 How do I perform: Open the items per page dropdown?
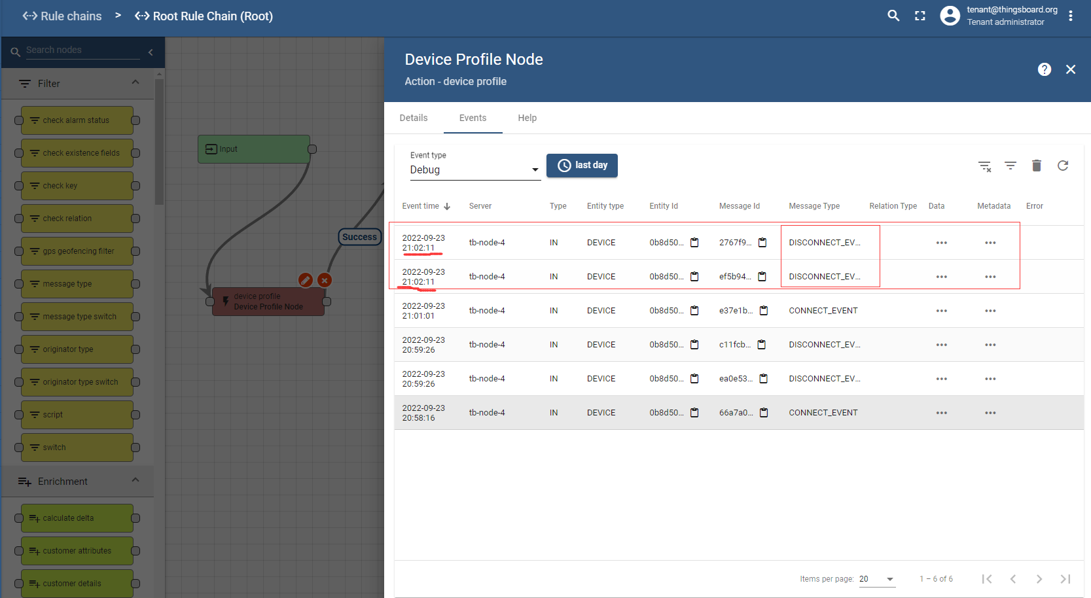click(877, 579)
